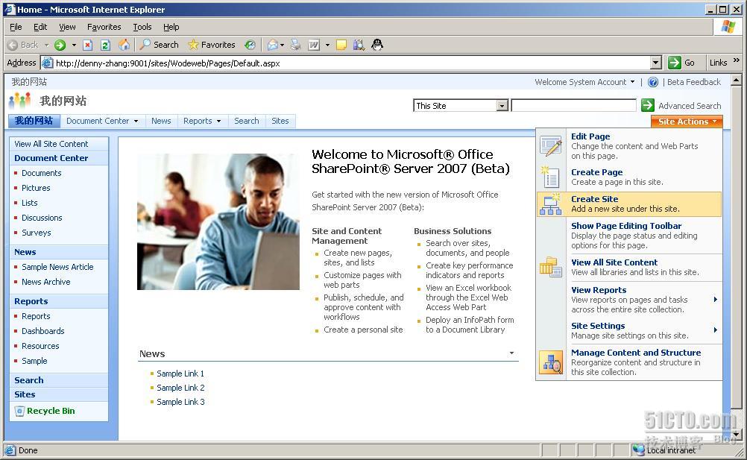Screen dimensions: 747x460
Task: Click the Advanced Search link
Action: click(x=690, y=106)
